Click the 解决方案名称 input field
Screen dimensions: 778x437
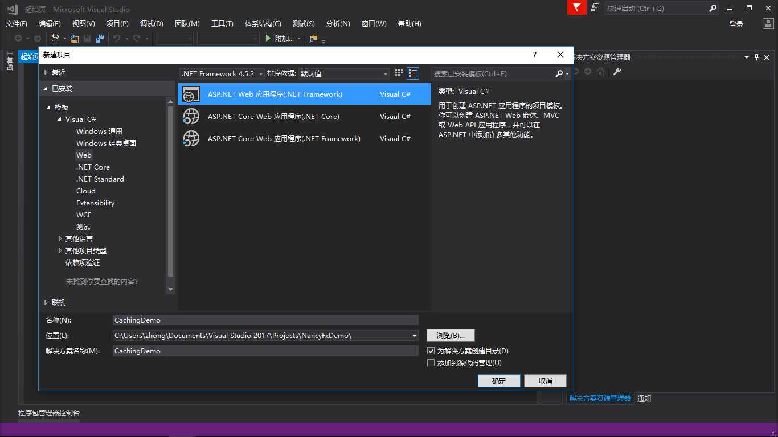(265, 351)
